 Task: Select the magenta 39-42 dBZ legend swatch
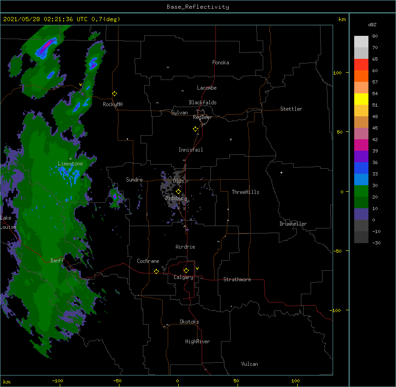click(361, 145)
